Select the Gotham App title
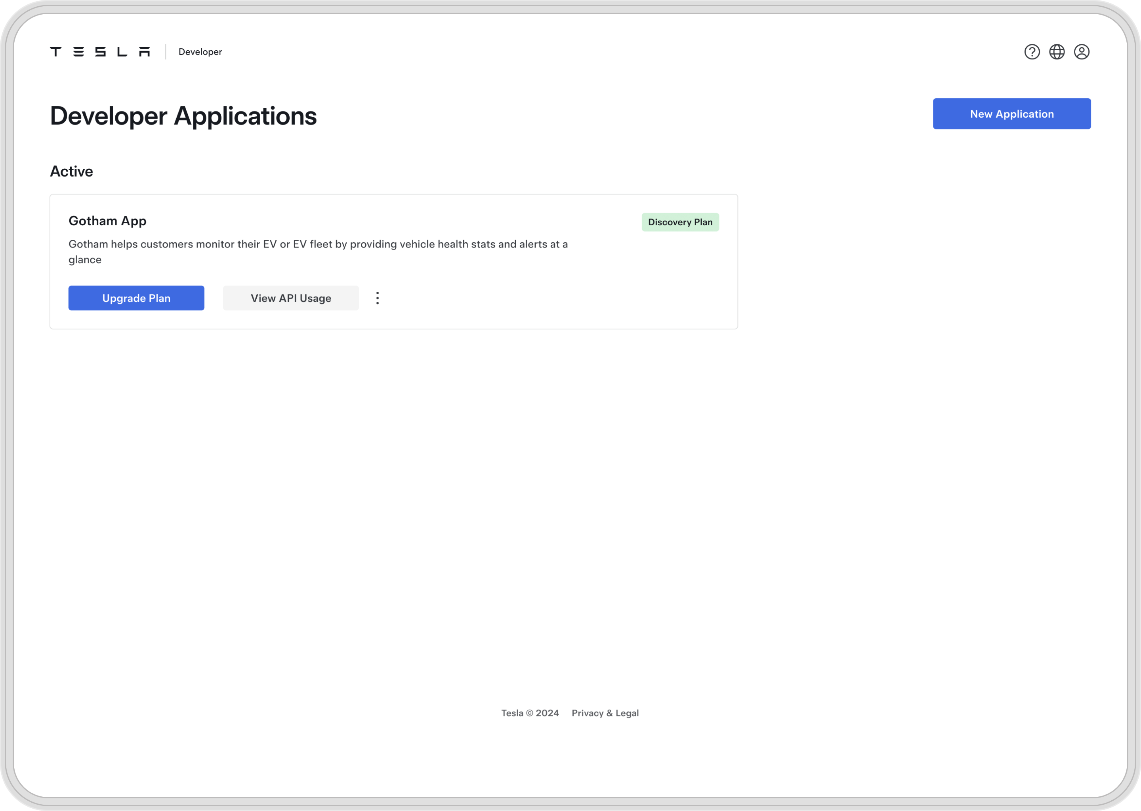 pyautogui.click(x=107, y=221)
